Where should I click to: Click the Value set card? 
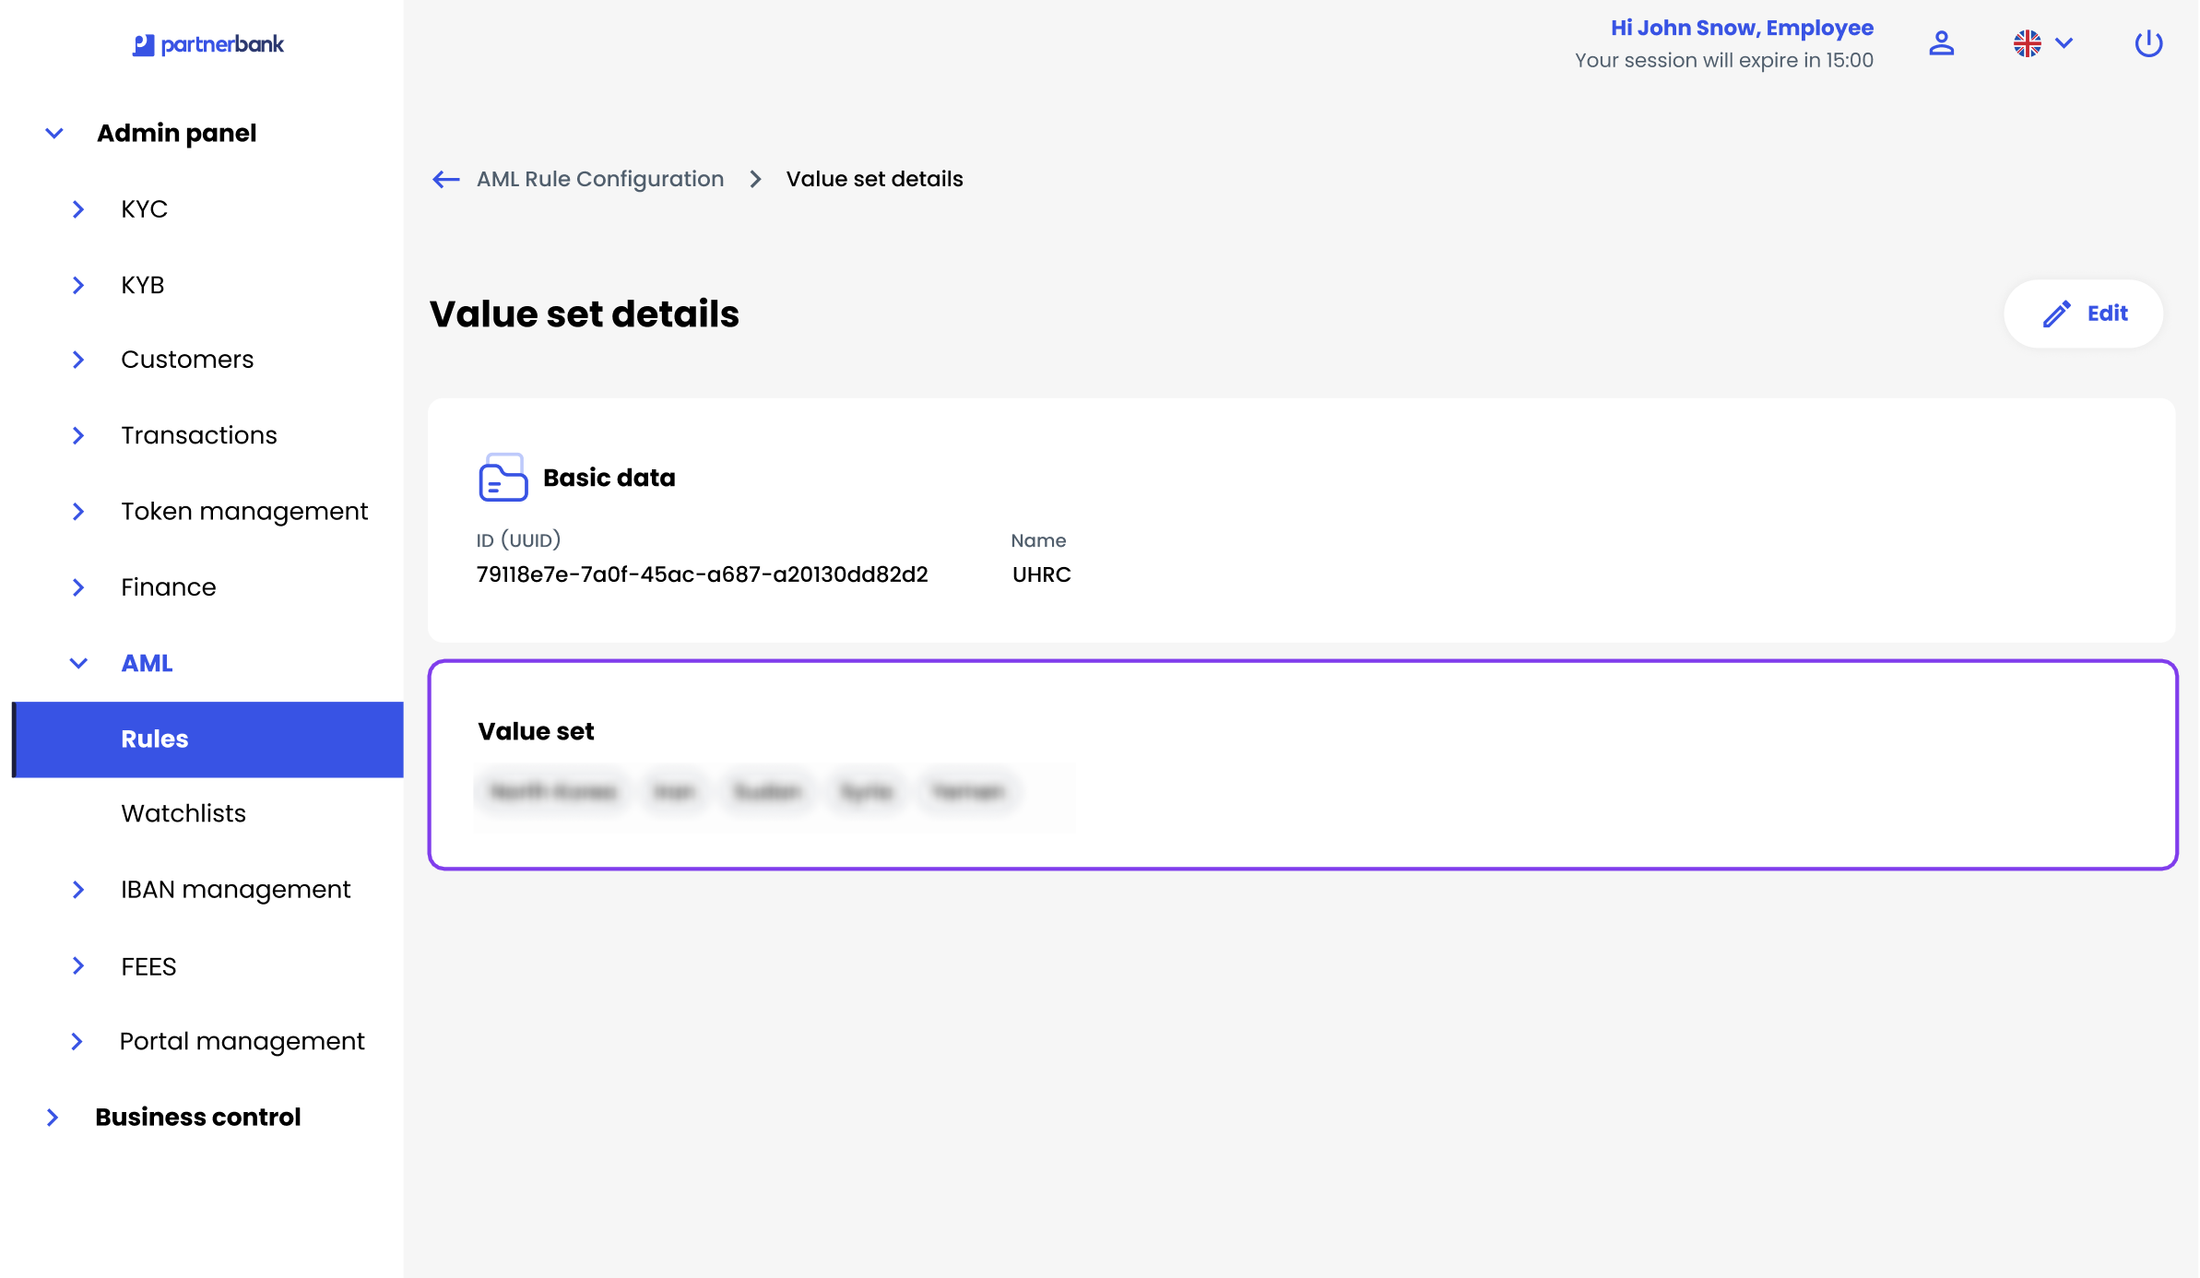1302,764
